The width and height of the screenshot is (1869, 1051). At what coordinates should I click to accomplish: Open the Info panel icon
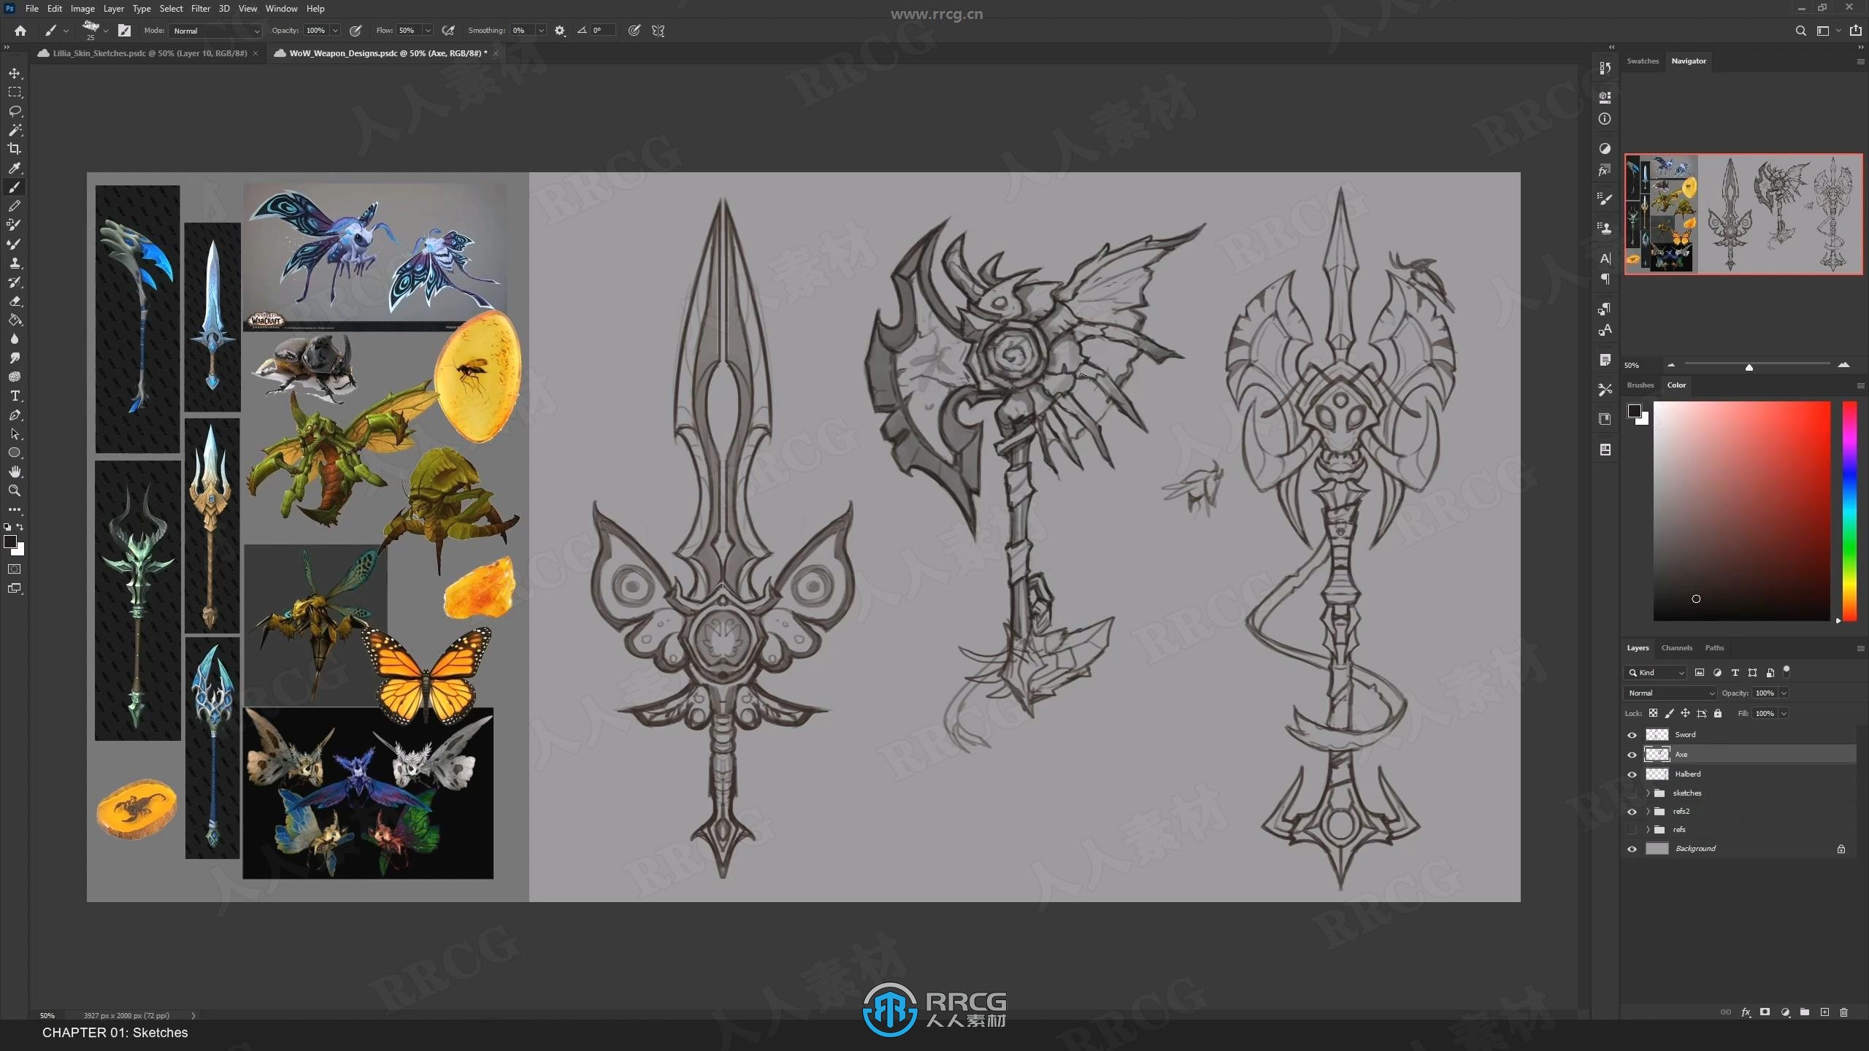pyautogui.click(x=1605, y=119)
